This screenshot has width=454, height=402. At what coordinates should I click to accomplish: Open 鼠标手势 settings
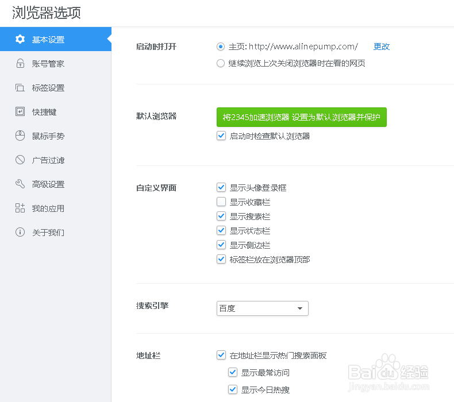pos(56,136)
